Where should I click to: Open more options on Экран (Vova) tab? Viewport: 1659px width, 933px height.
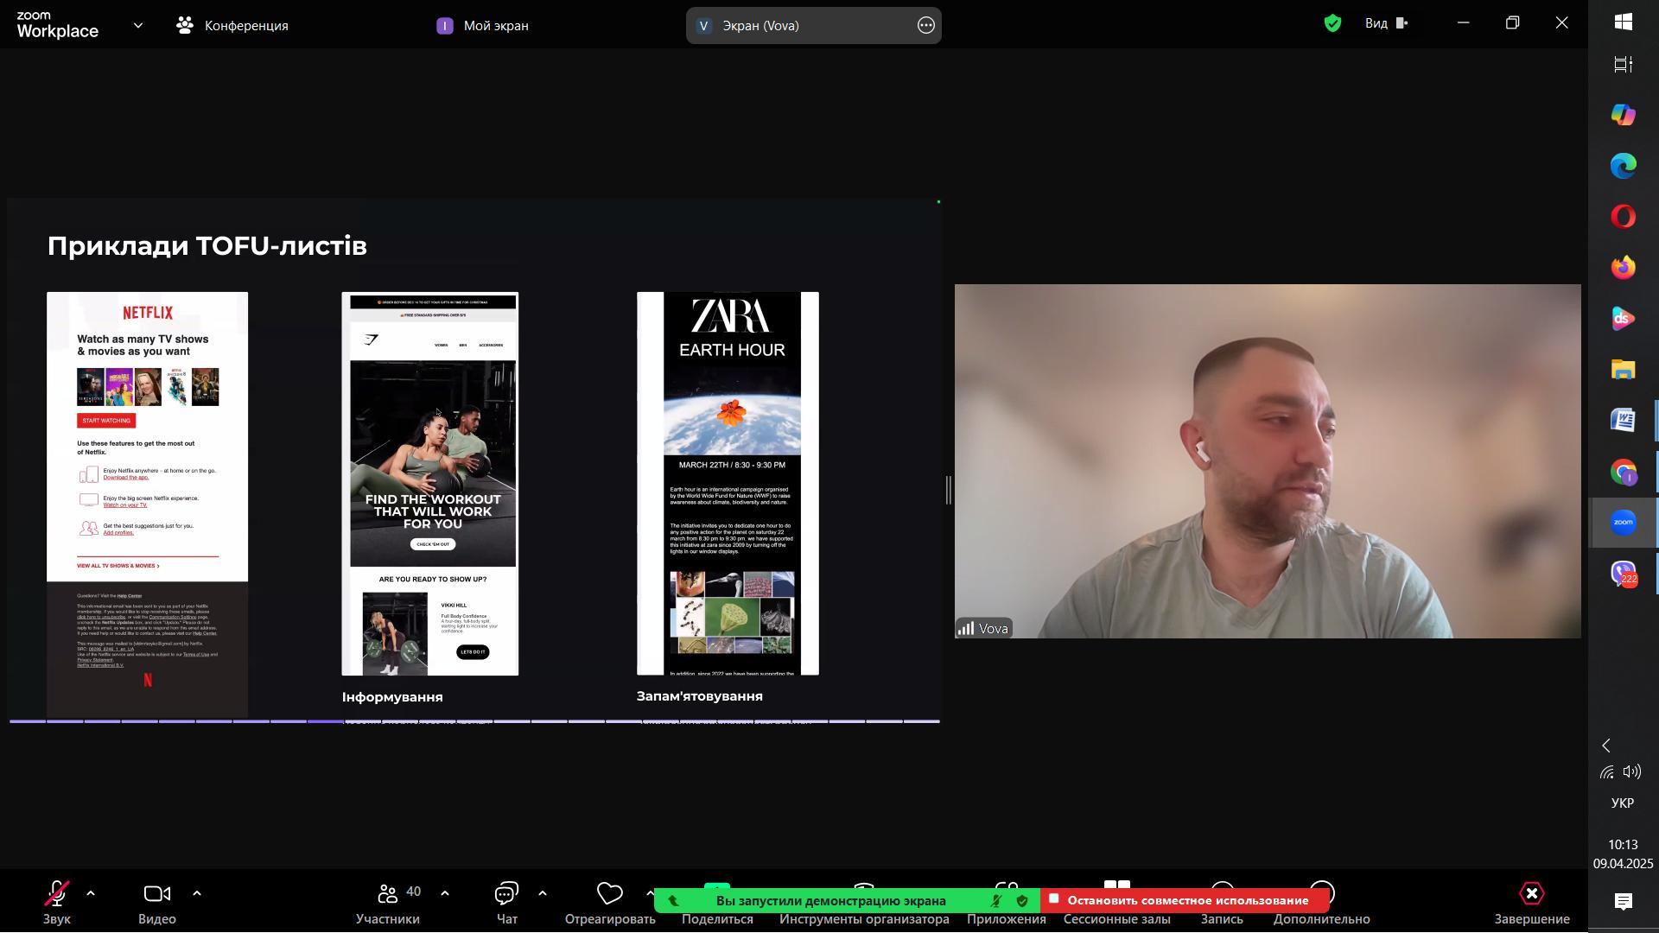925,26
